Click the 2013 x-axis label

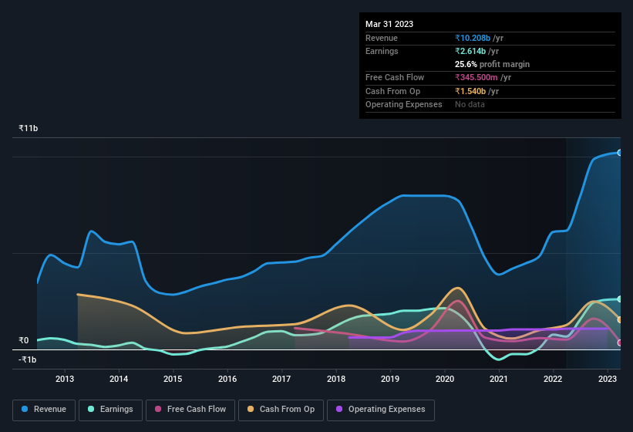(65, 379)
